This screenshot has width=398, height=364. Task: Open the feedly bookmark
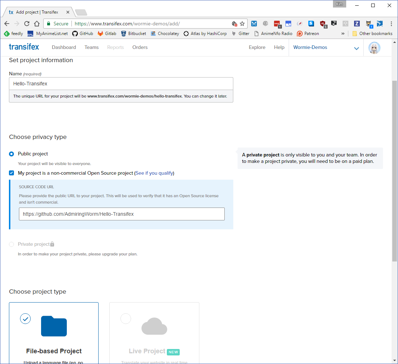[14, 34]
